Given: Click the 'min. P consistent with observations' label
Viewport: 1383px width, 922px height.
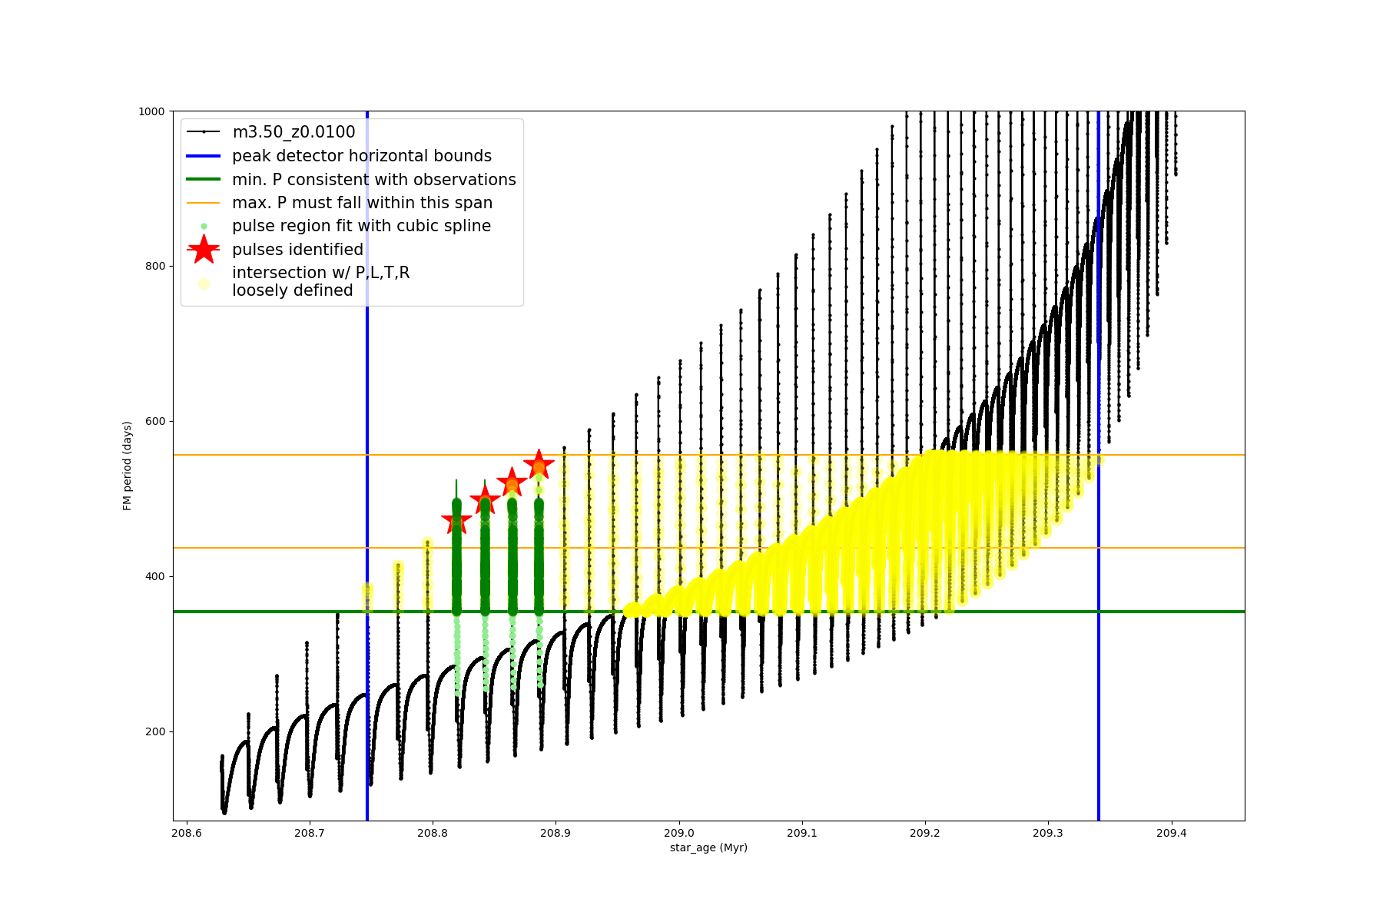Looking at the screenshot, I should (373, 180).
